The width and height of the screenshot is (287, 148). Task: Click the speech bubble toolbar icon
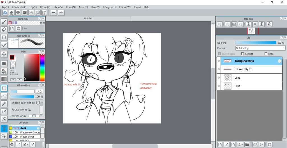click(x=18, y=13)
